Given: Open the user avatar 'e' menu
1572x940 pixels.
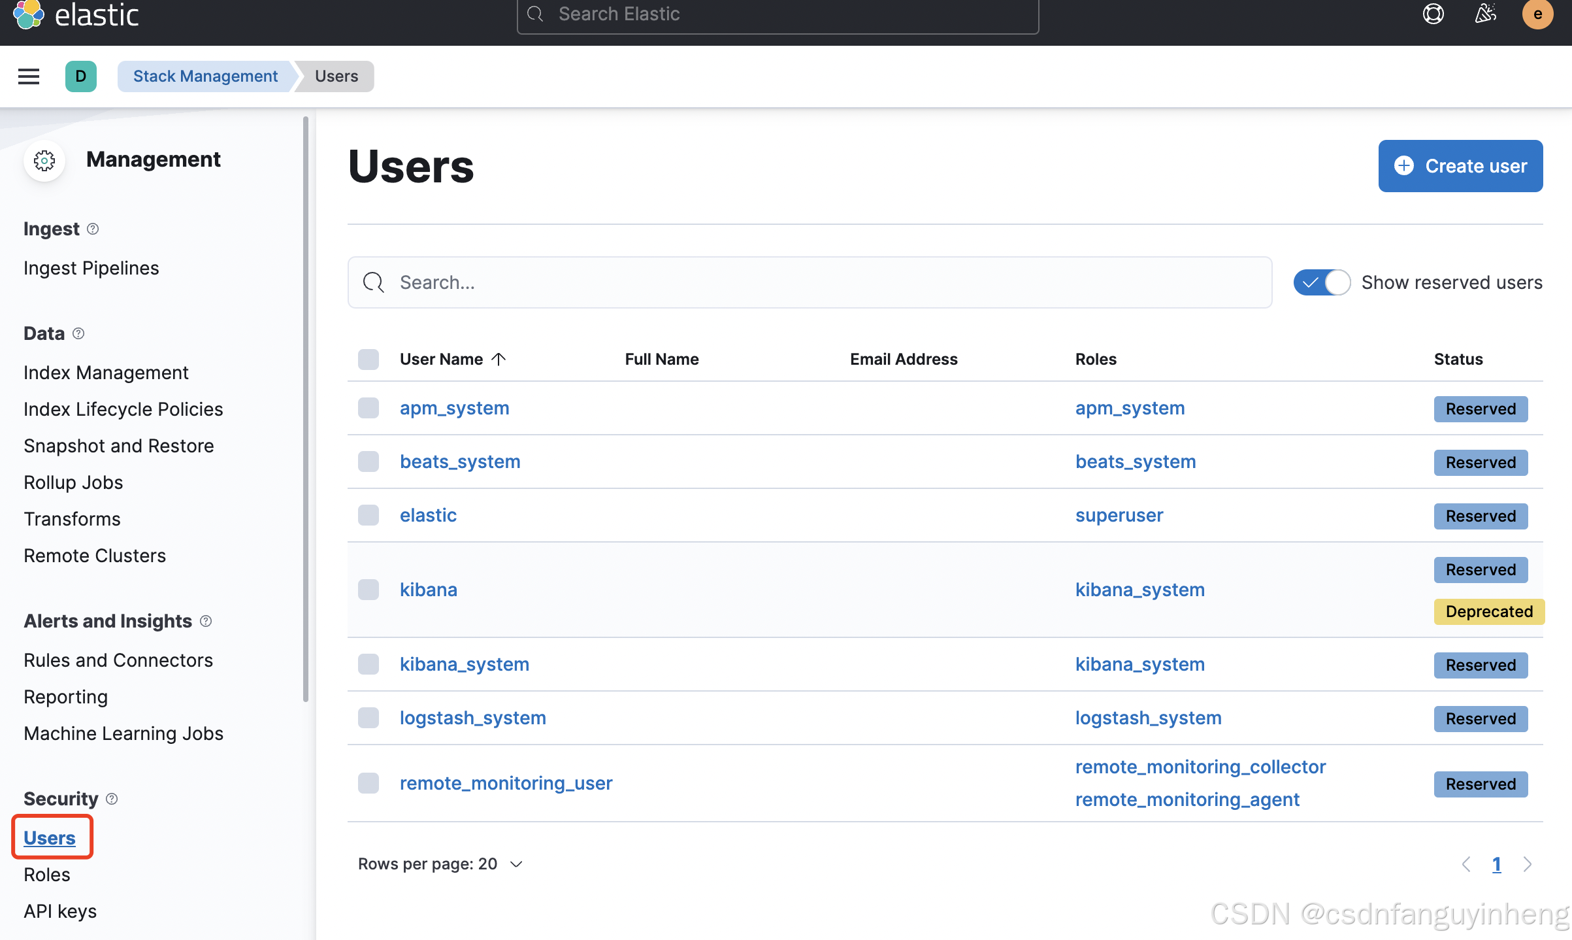Looking at the screenshot, I should (x=1537, y=14).
